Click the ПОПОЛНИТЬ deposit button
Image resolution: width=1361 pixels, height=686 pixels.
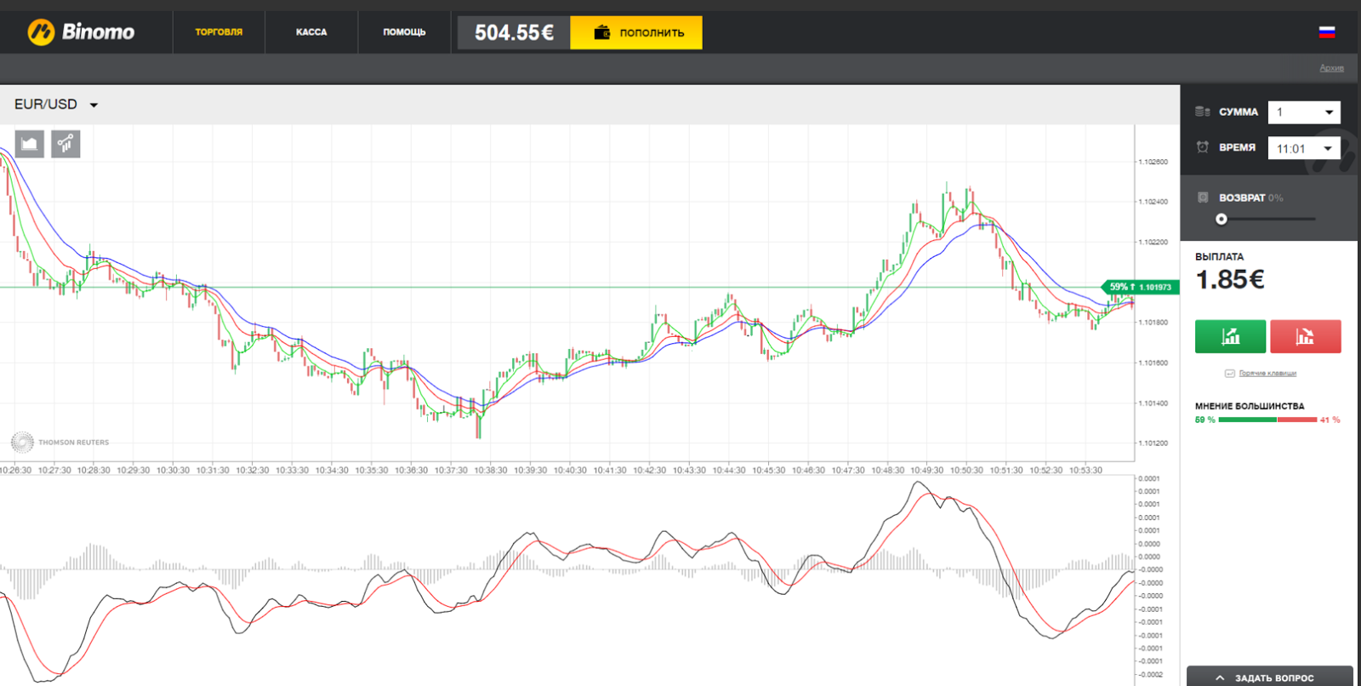(x=636, y=32)
